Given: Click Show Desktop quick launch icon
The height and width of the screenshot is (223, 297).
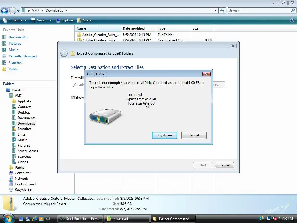Looking at the screenshot, I should 21,219.
